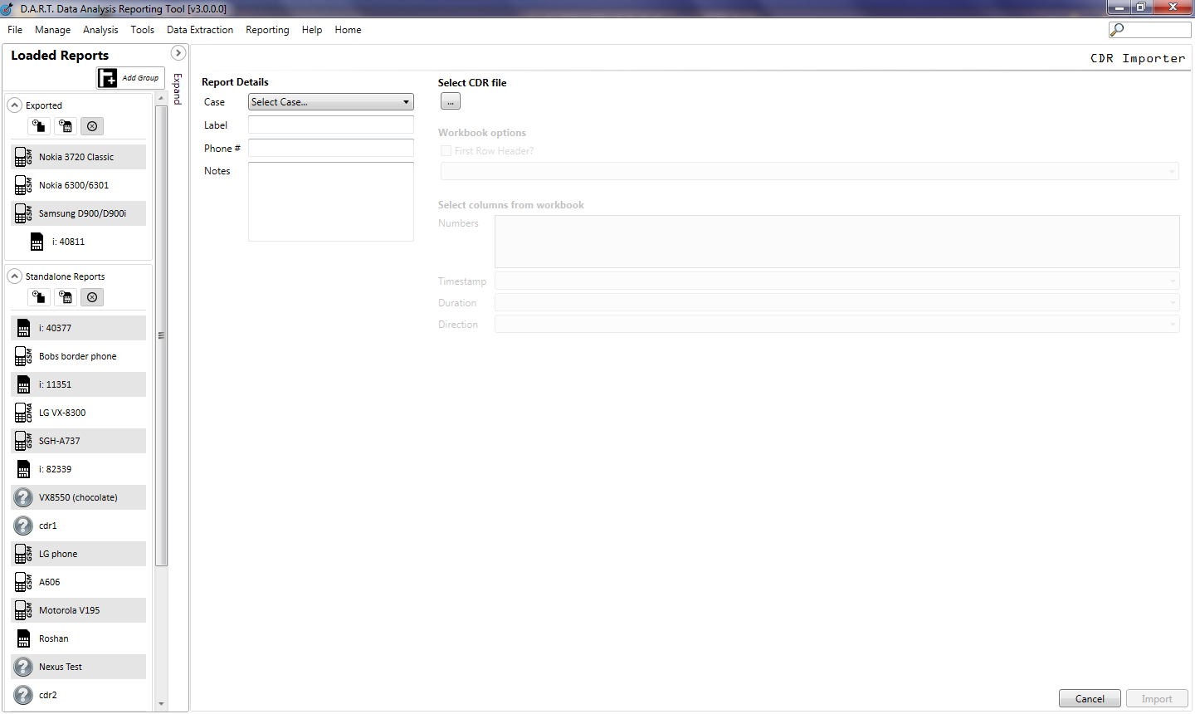The image size is (1195, 714).
Task: Select the 'Motorola V195' report label
Action: tap(69, 610)
